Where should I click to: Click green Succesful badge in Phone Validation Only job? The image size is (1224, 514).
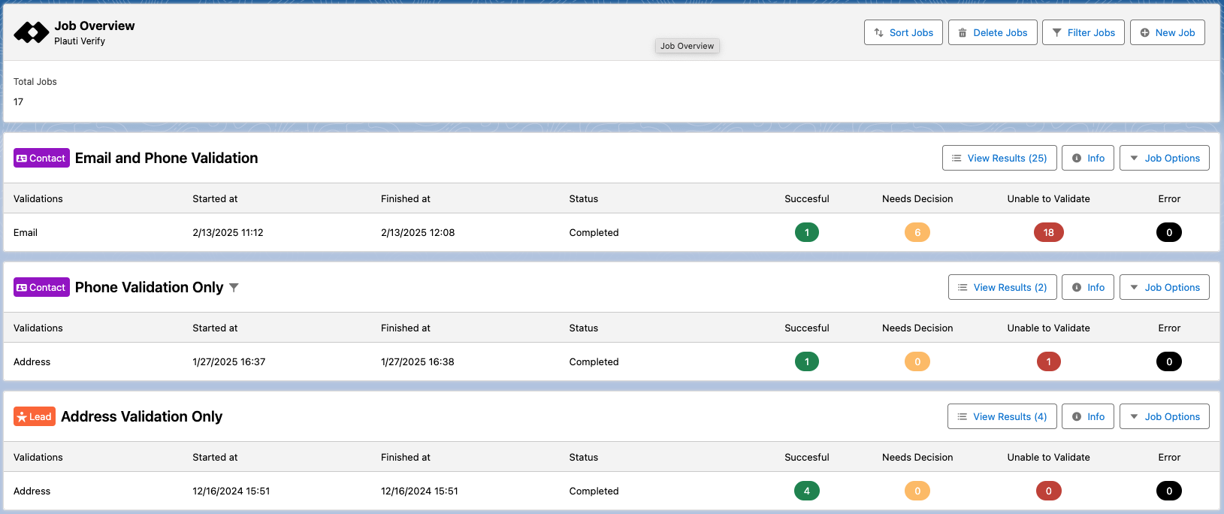(x=807, y=361)
